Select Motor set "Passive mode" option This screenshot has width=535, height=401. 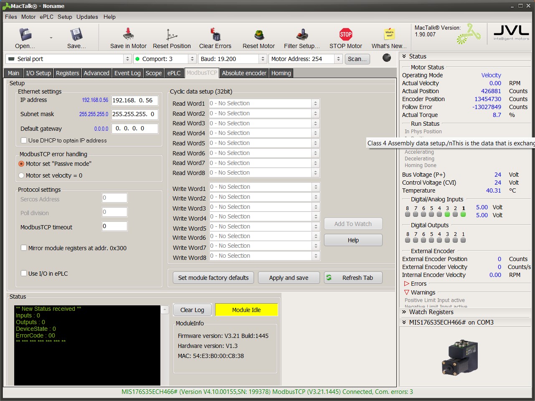pyautogui.click(x=21, y=164)
